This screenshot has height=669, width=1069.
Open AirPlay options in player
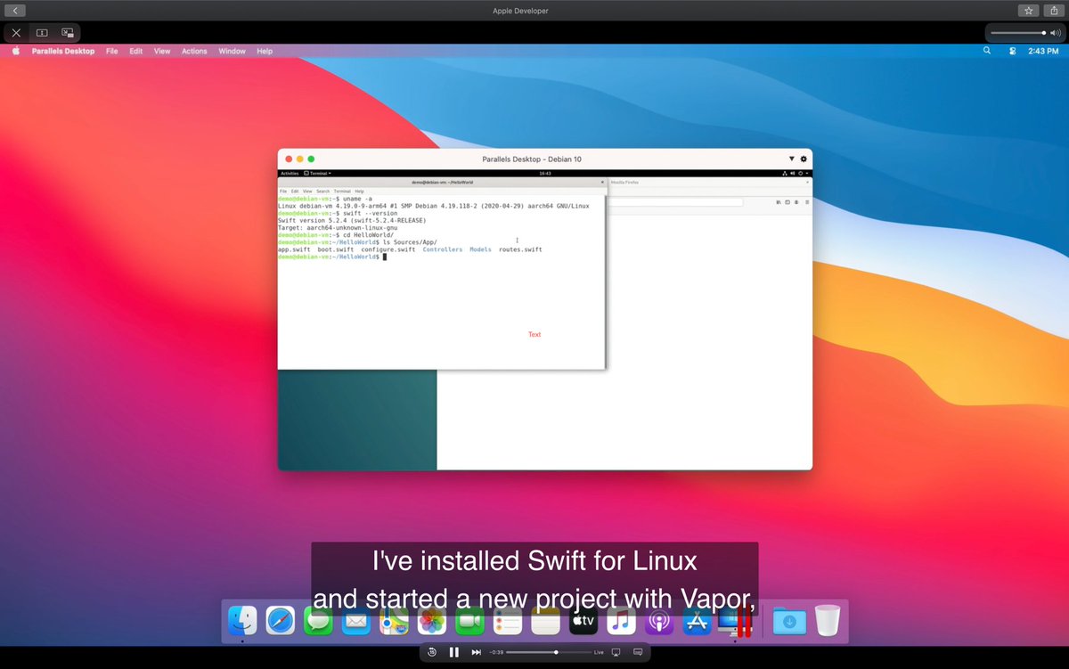[616, 652]
